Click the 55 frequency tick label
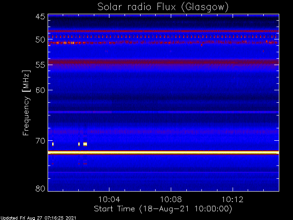The width and height of the screenshot is (293, 220). tap(40, 65)
